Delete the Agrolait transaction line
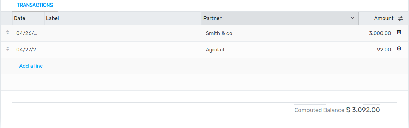The height and width of the screenshot is (128, 409). [399, 48]
